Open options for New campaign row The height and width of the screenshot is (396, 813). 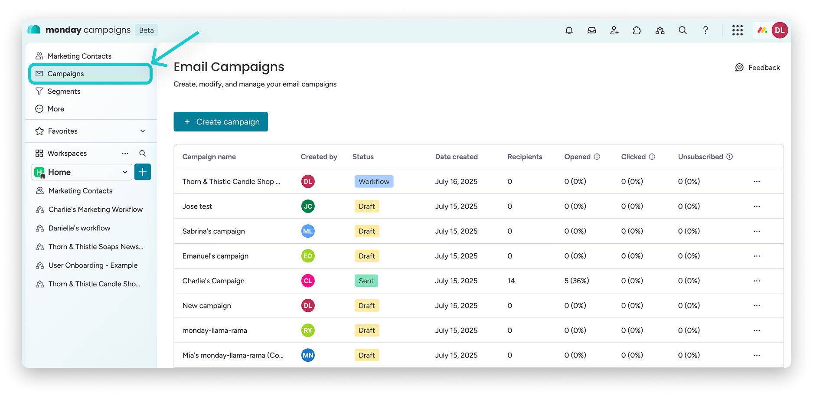(757, 306)
